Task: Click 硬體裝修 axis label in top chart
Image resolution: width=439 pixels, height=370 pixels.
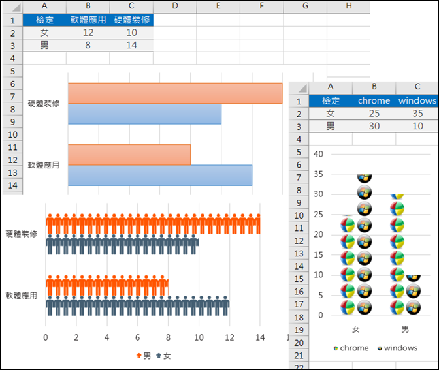Action: tap(43, 104)
